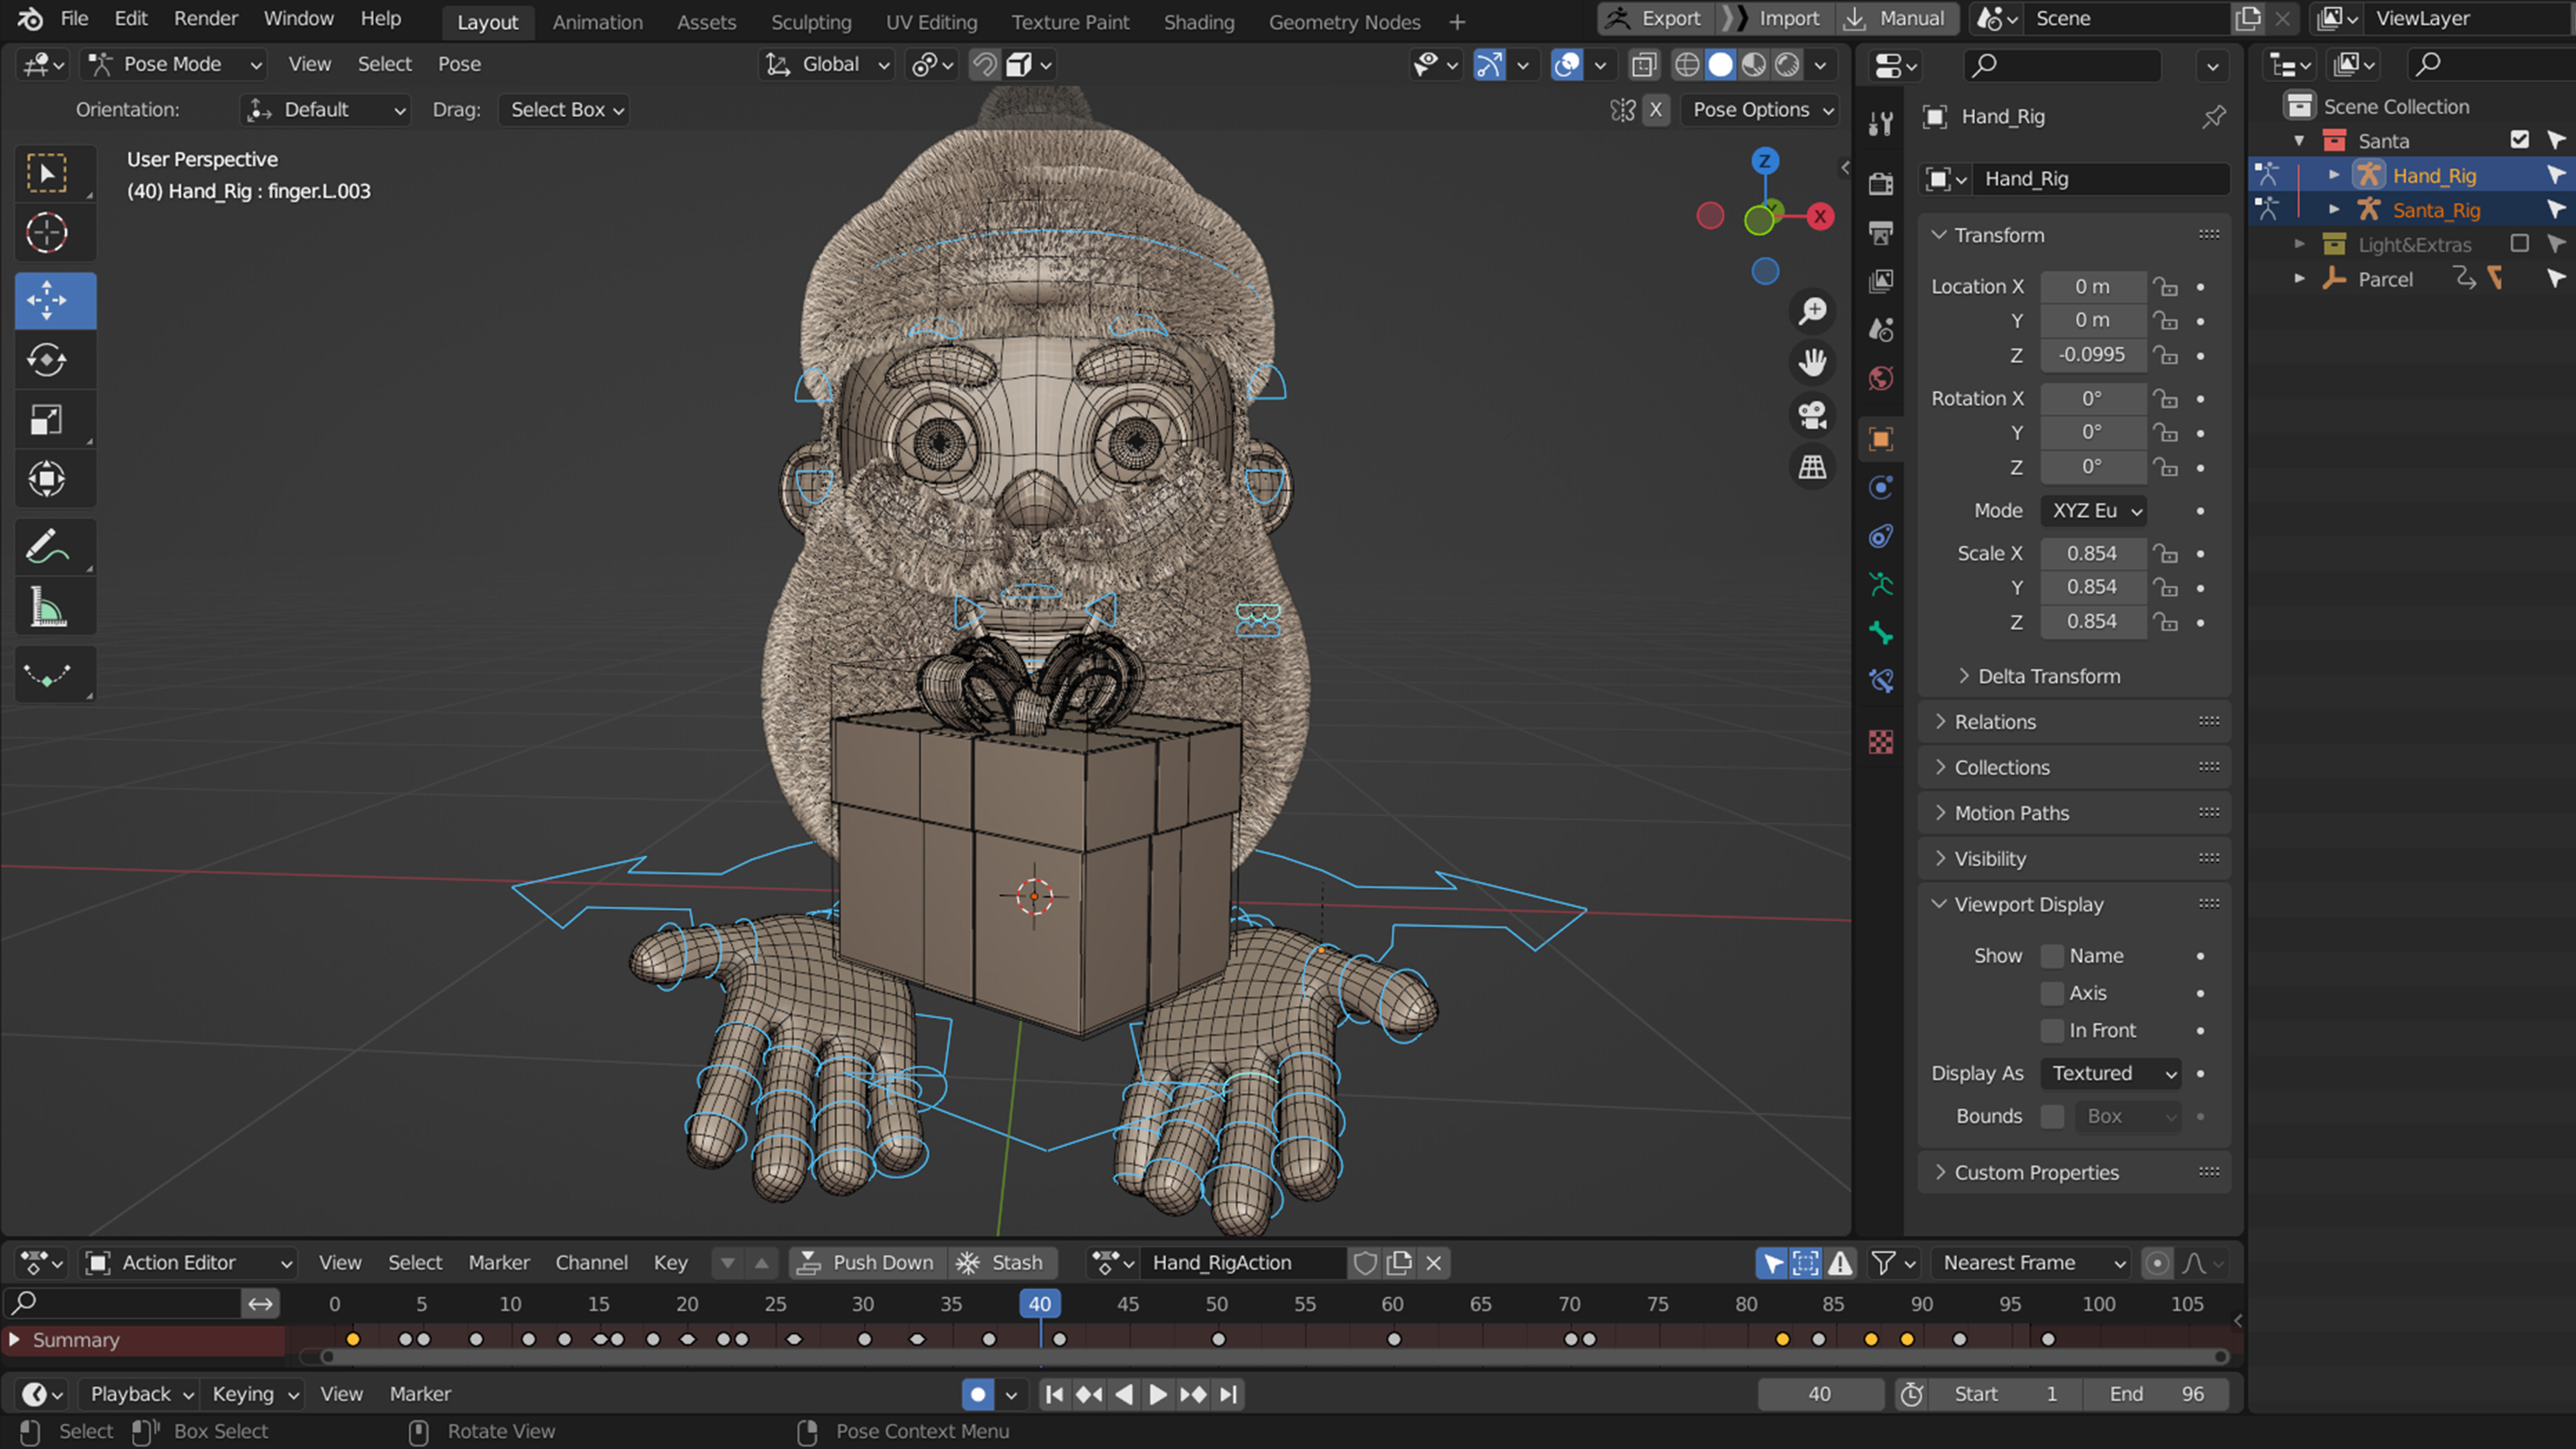Select the Rotate tool

47,360
